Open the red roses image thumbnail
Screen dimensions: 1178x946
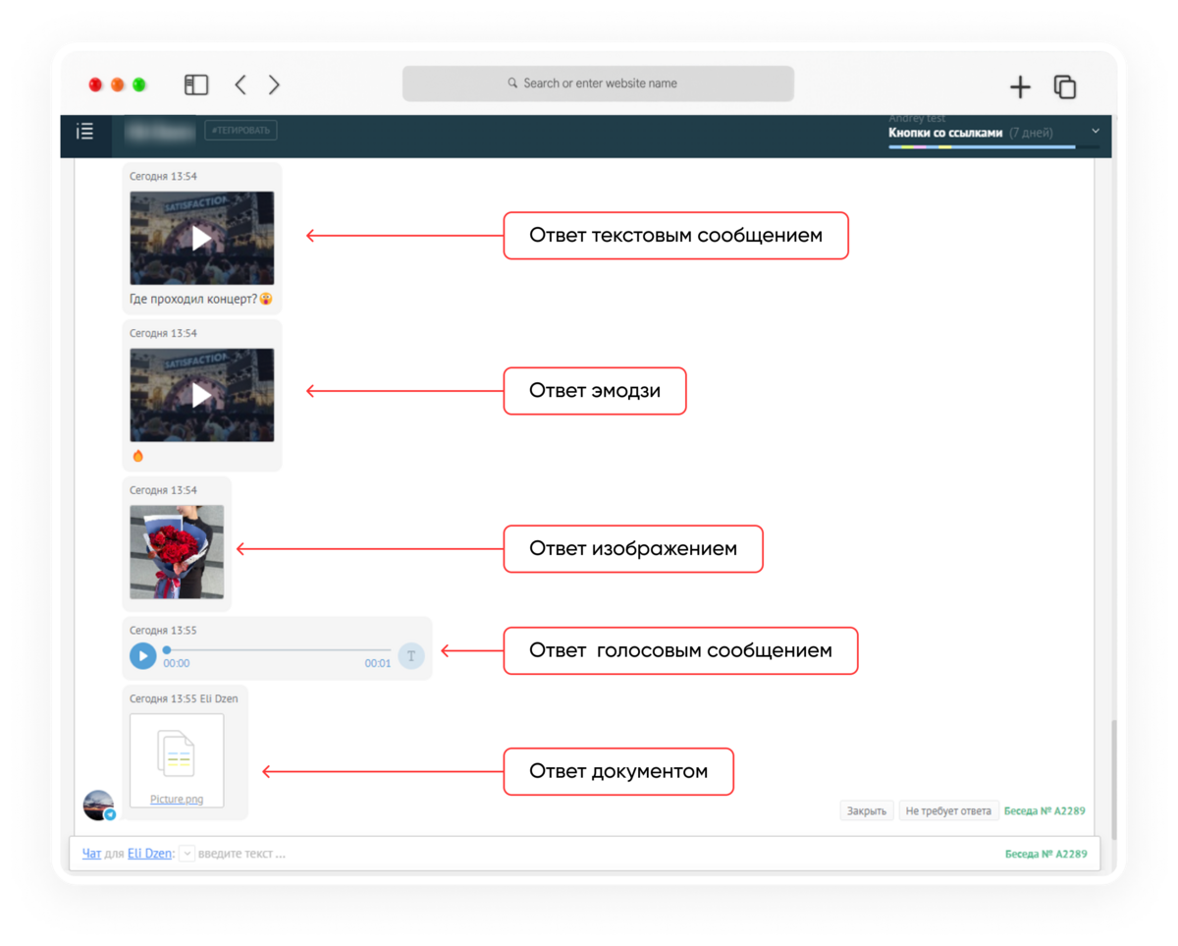(177, 552)
